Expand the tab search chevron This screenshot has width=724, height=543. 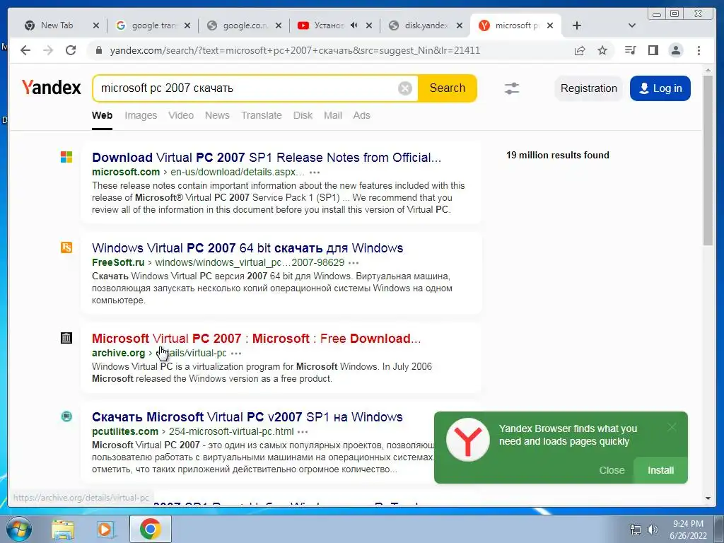[632, 25]
